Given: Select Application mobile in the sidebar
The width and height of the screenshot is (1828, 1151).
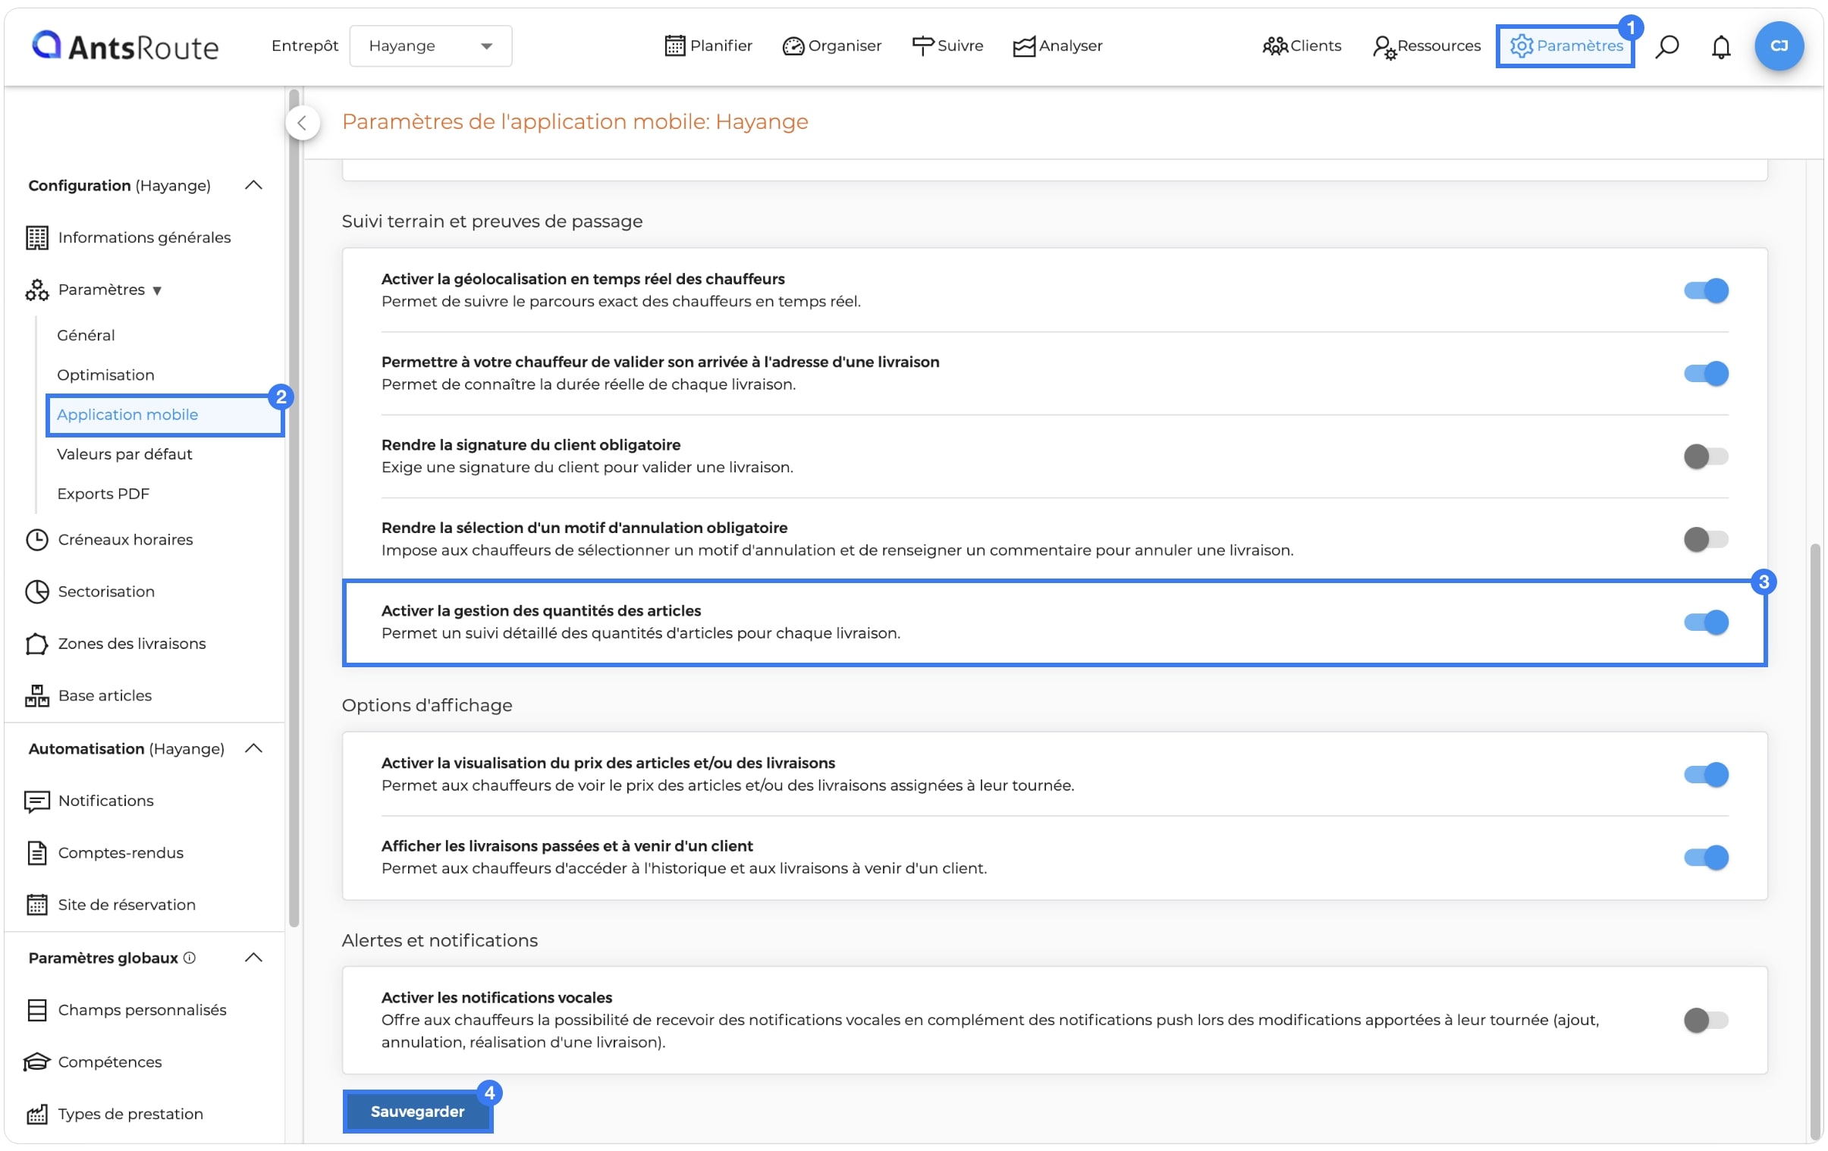Looking at the screenshot, I should [x=165, y=415].
